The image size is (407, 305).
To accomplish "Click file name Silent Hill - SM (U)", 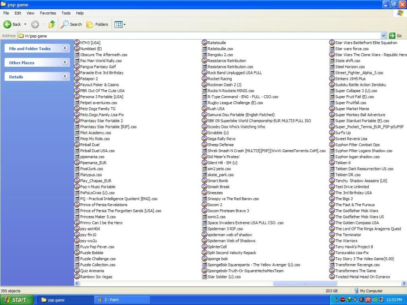I will tap(223, 162).
